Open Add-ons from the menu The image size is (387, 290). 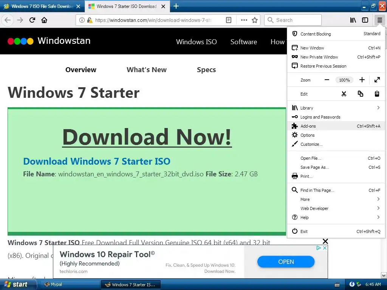tap(336, 126)
